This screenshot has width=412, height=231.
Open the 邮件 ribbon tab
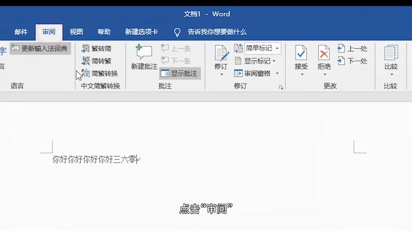pos(21,32)
